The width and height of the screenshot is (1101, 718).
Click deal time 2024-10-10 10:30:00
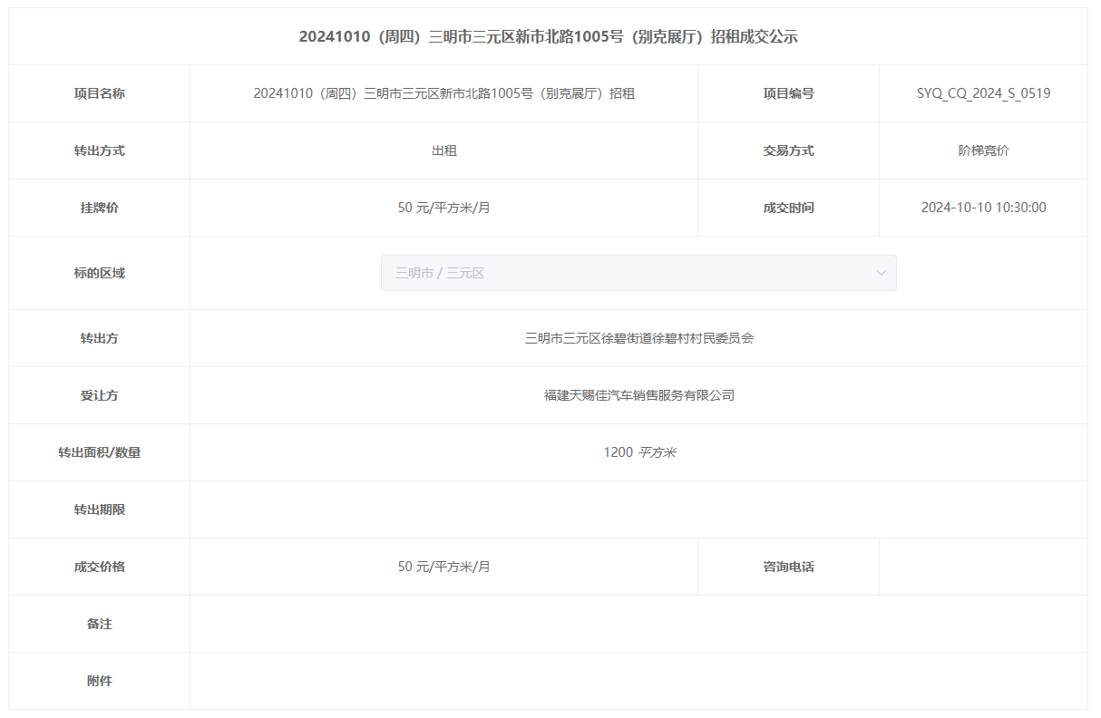[x=983, y=208]
